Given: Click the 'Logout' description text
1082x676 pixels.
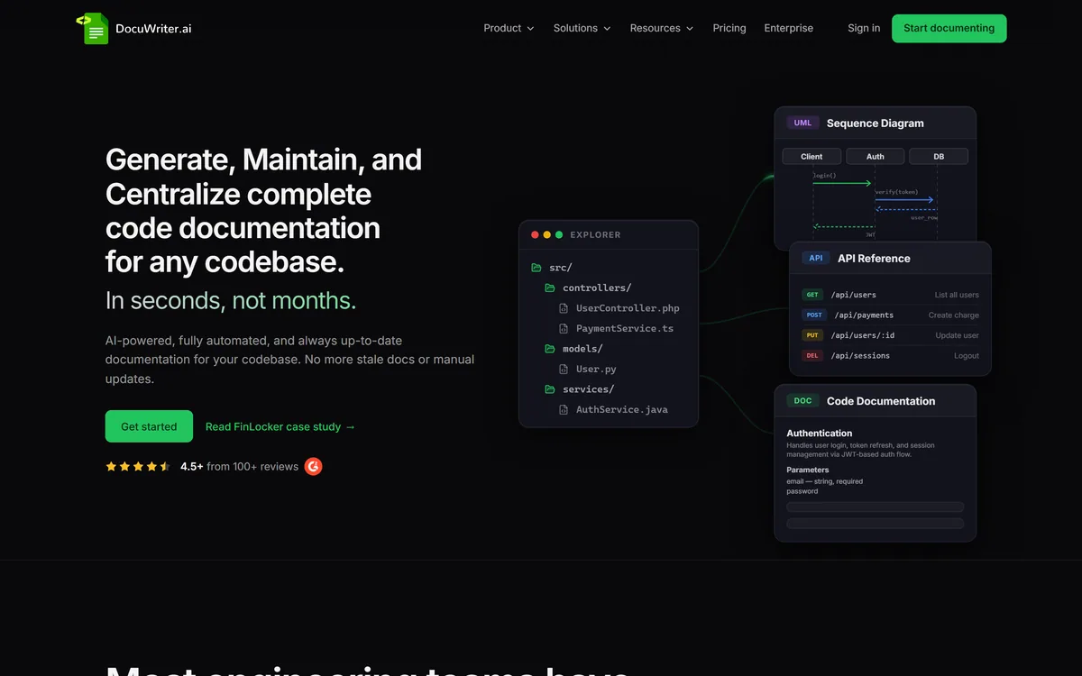Looking at the screenshot, I should pos(967,356).
